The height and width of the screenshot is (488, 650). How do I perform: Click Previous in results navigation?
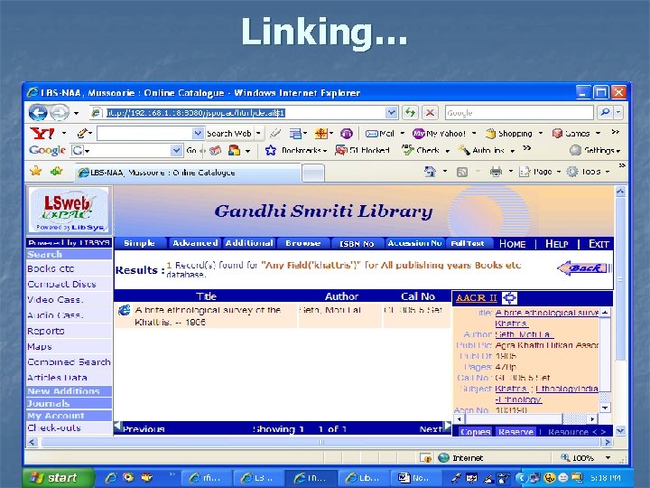(x=144, y=429)
